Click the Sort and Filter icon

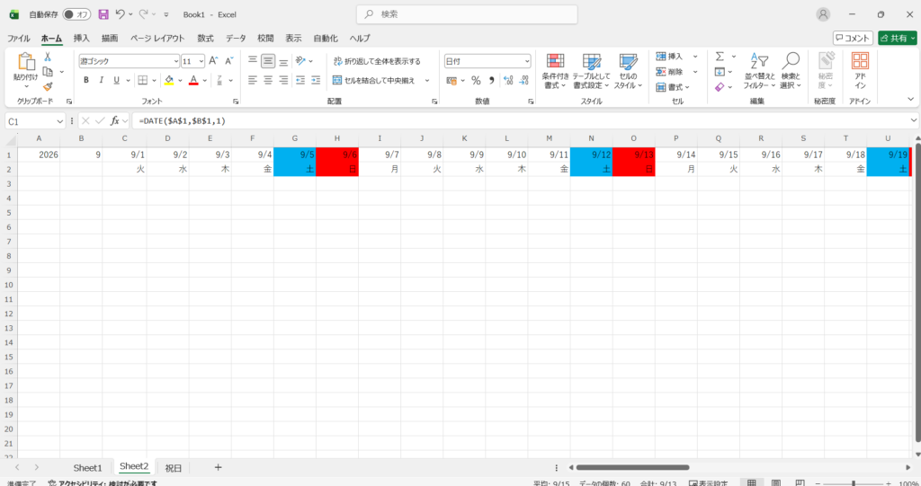pos(759,71)
